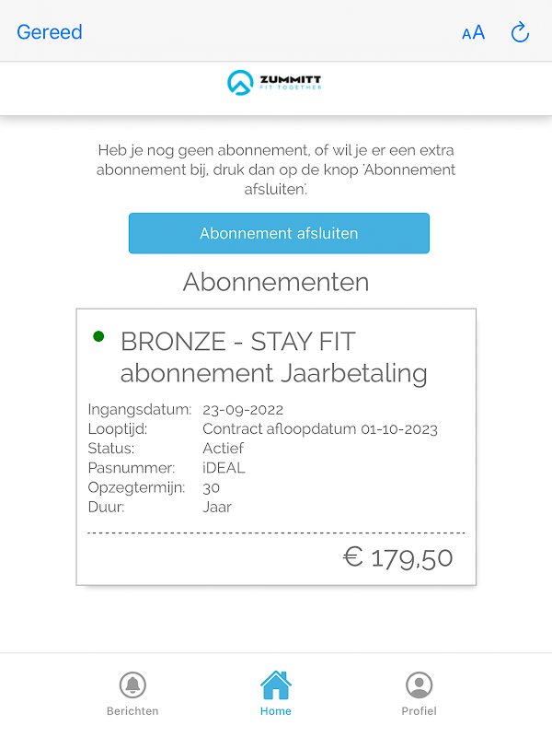Go to the Home tab
The height and width of the screenshot is (737, 552).
point(275,694)
